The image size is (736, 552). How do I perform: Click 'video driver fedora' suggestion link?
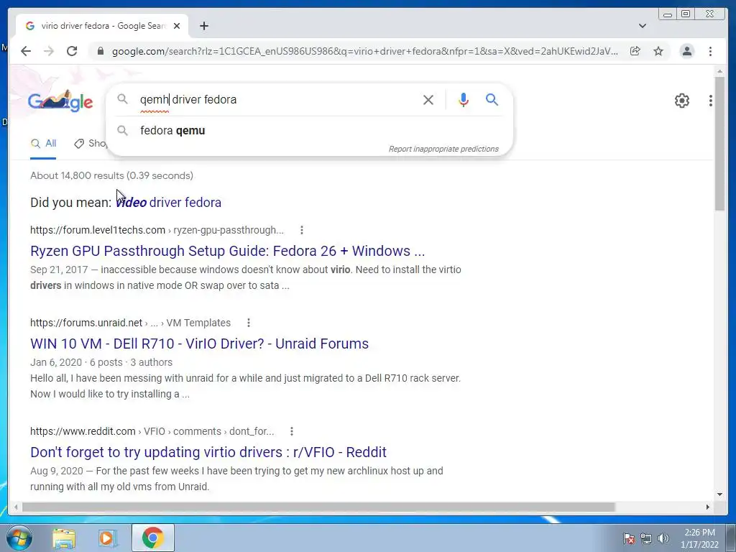(x=168, y=202)
